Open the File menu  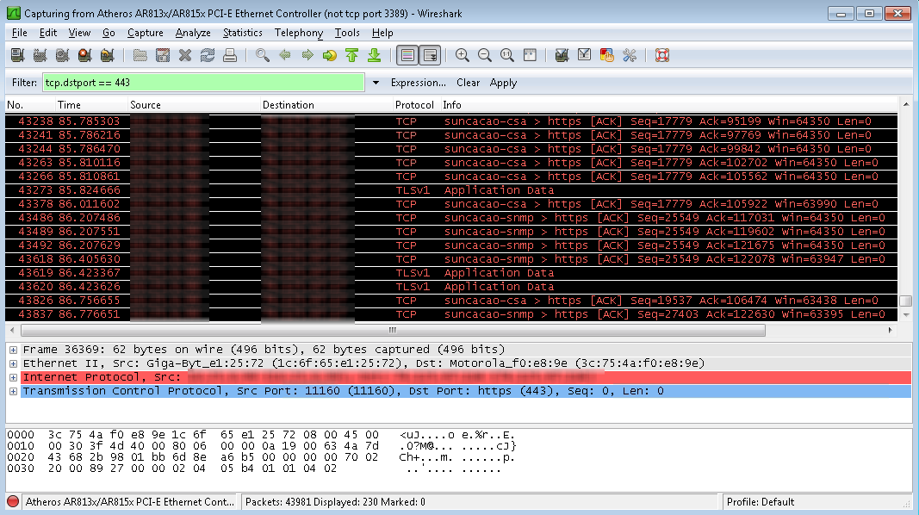pos(19,33)
